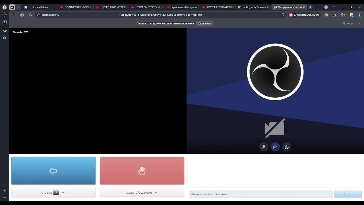Click Спросить Алису AI button

pyautogui.click(x=304, y=15)
